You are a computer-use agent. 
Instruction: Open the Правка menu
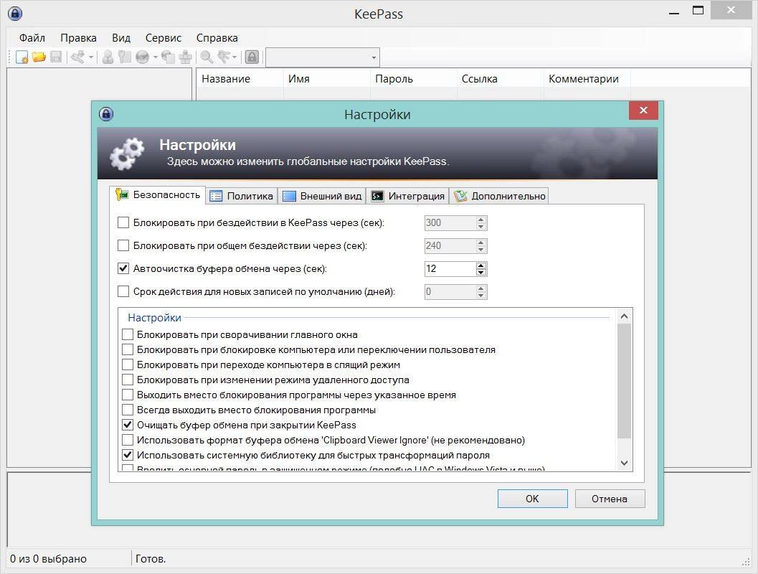click(78, 38)
